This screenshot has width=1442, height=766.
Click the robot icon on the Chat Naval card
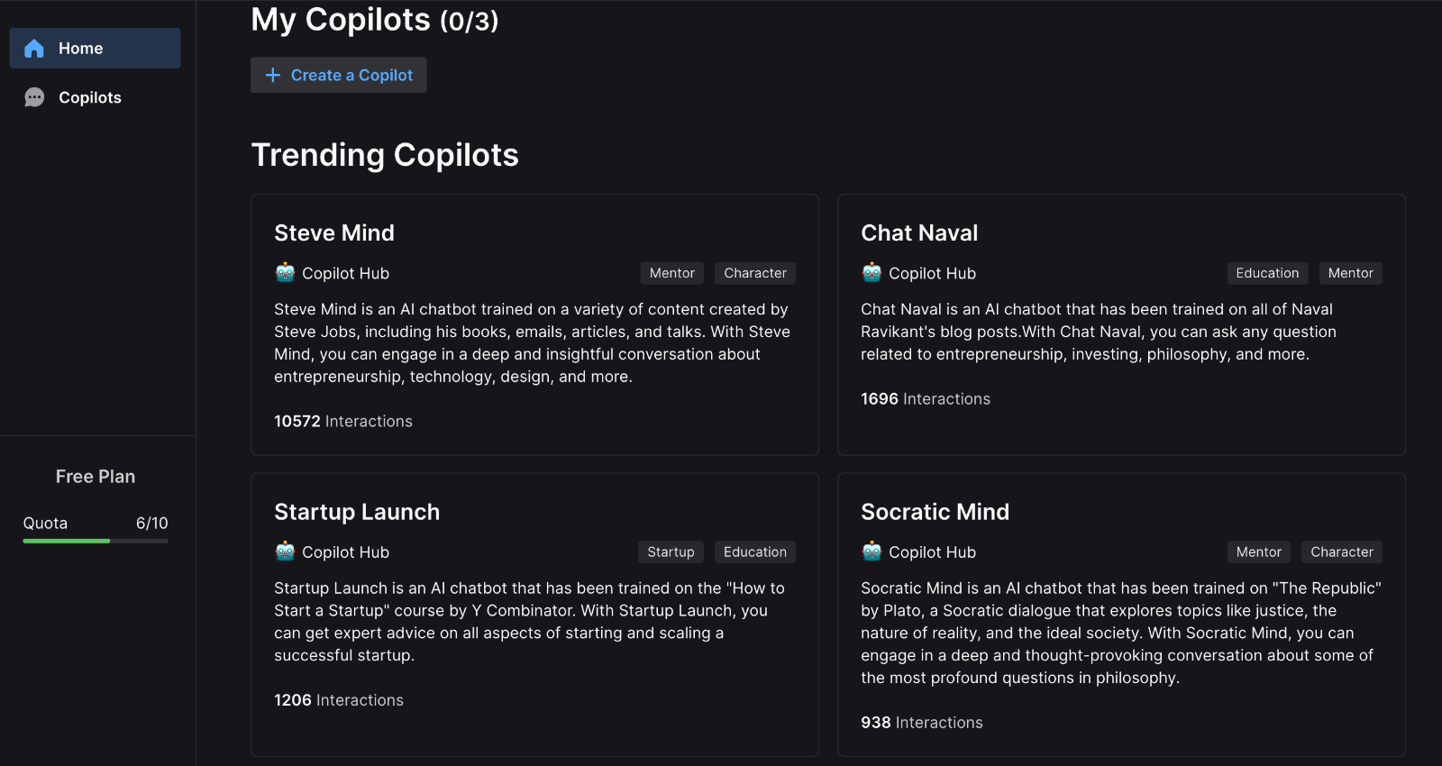pos(870,272)
